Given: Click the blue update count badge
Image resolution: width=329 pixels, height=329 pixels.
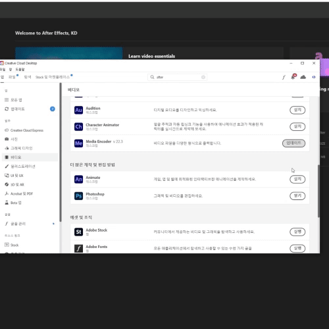Looking at the screenshot, I should (53, 109).
